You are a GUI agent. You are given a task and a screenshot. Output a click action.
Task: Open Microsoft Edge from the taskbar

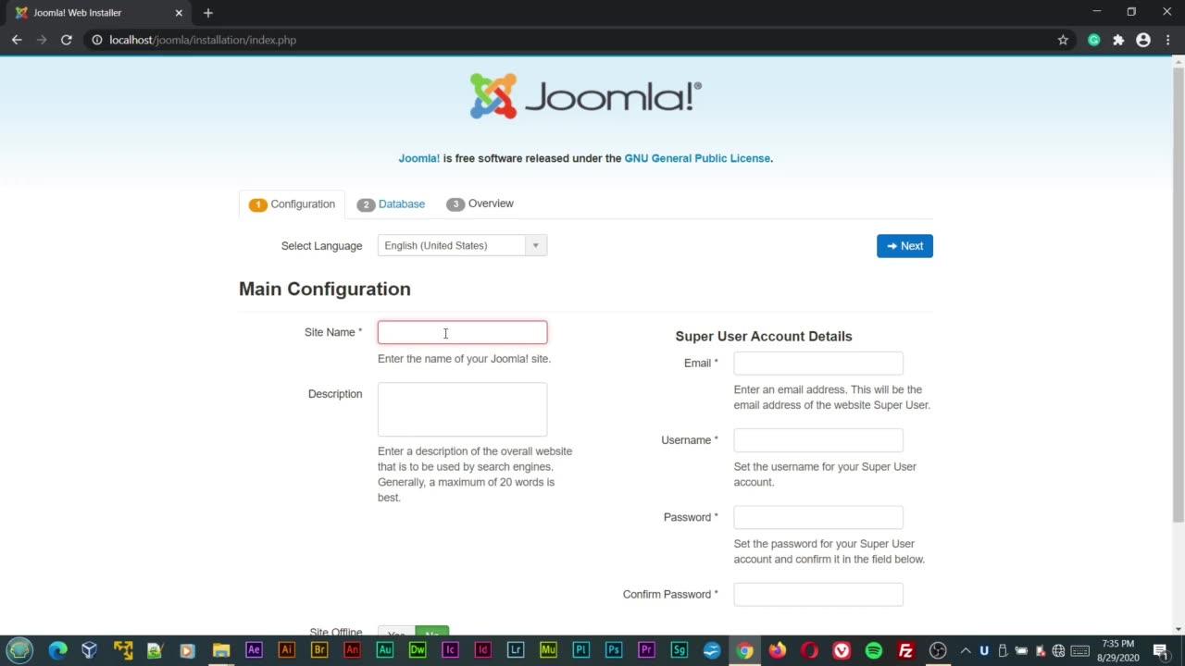click(x=57, y=650)
